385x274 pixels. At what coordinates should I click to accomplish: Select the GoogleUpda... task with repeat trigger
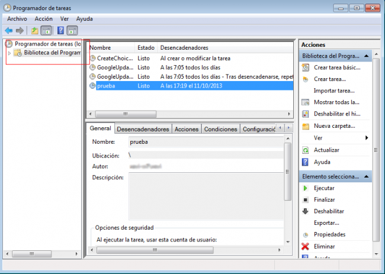point(191,76)
